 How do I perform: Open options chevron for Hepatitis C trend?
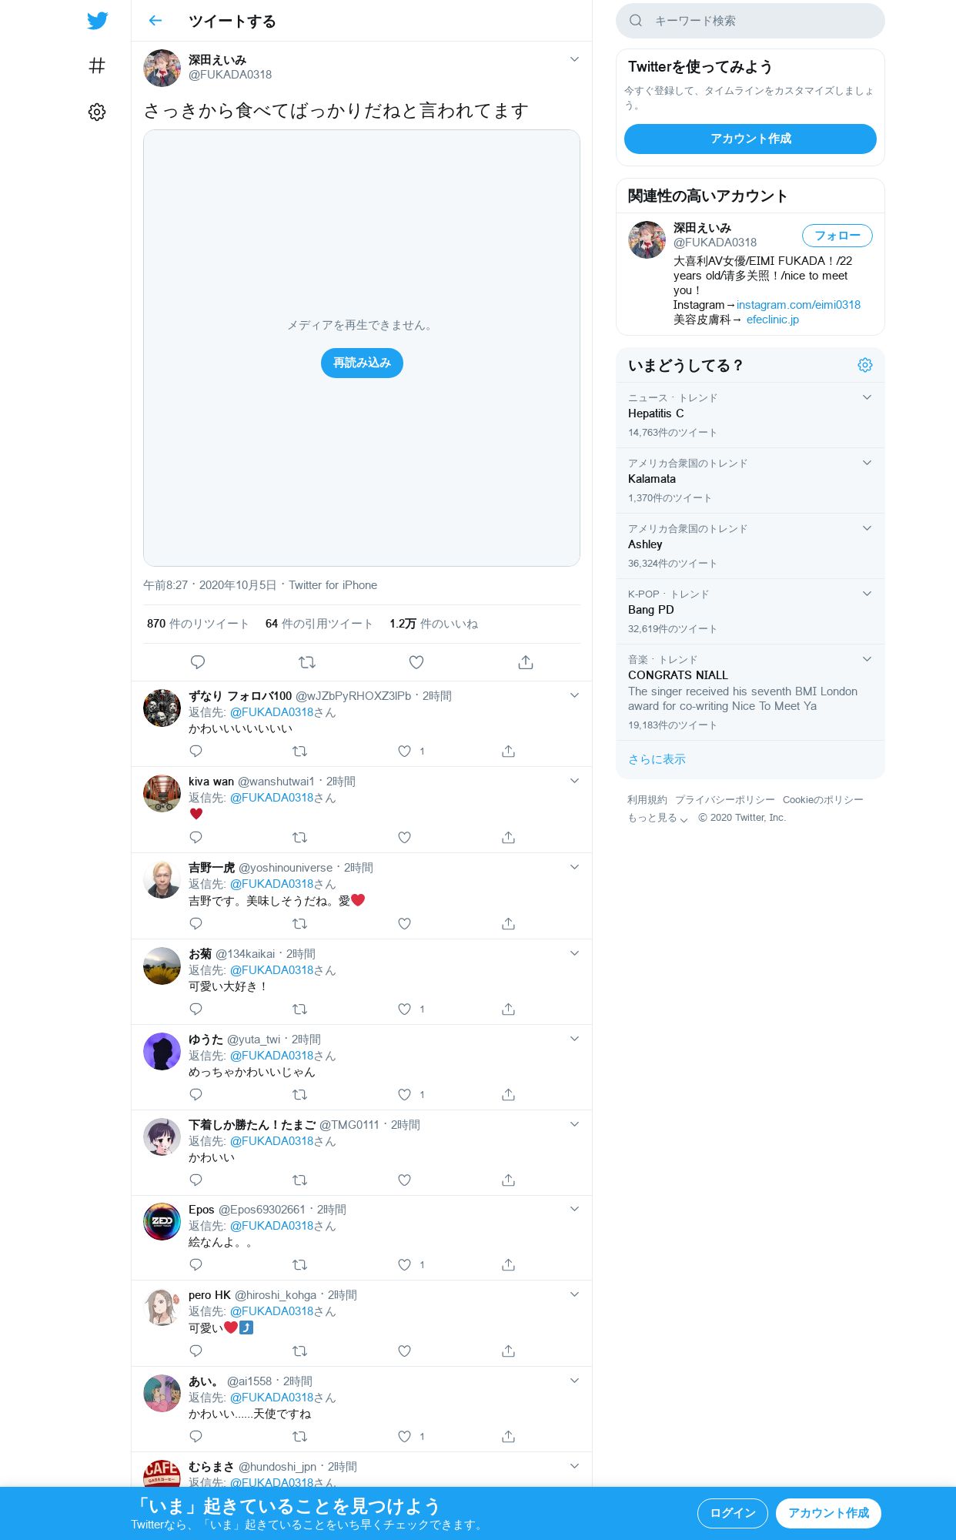coord(867,397)
